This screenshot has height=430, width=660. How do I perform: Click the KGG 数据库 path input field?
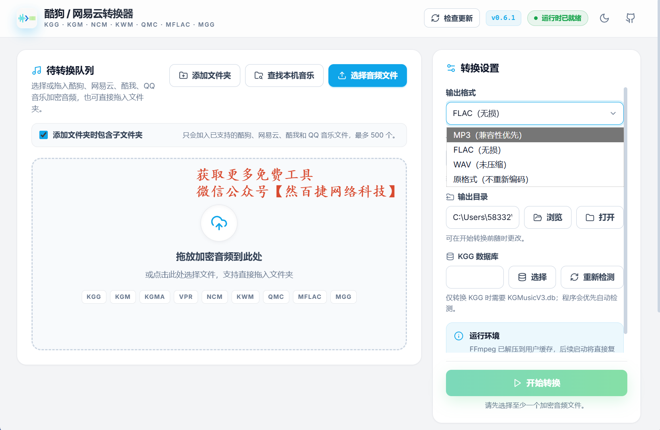point(475,277)
